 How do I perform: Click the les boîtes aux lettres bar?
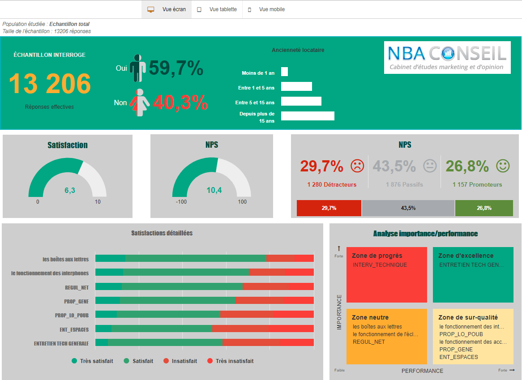coord(205,258)
